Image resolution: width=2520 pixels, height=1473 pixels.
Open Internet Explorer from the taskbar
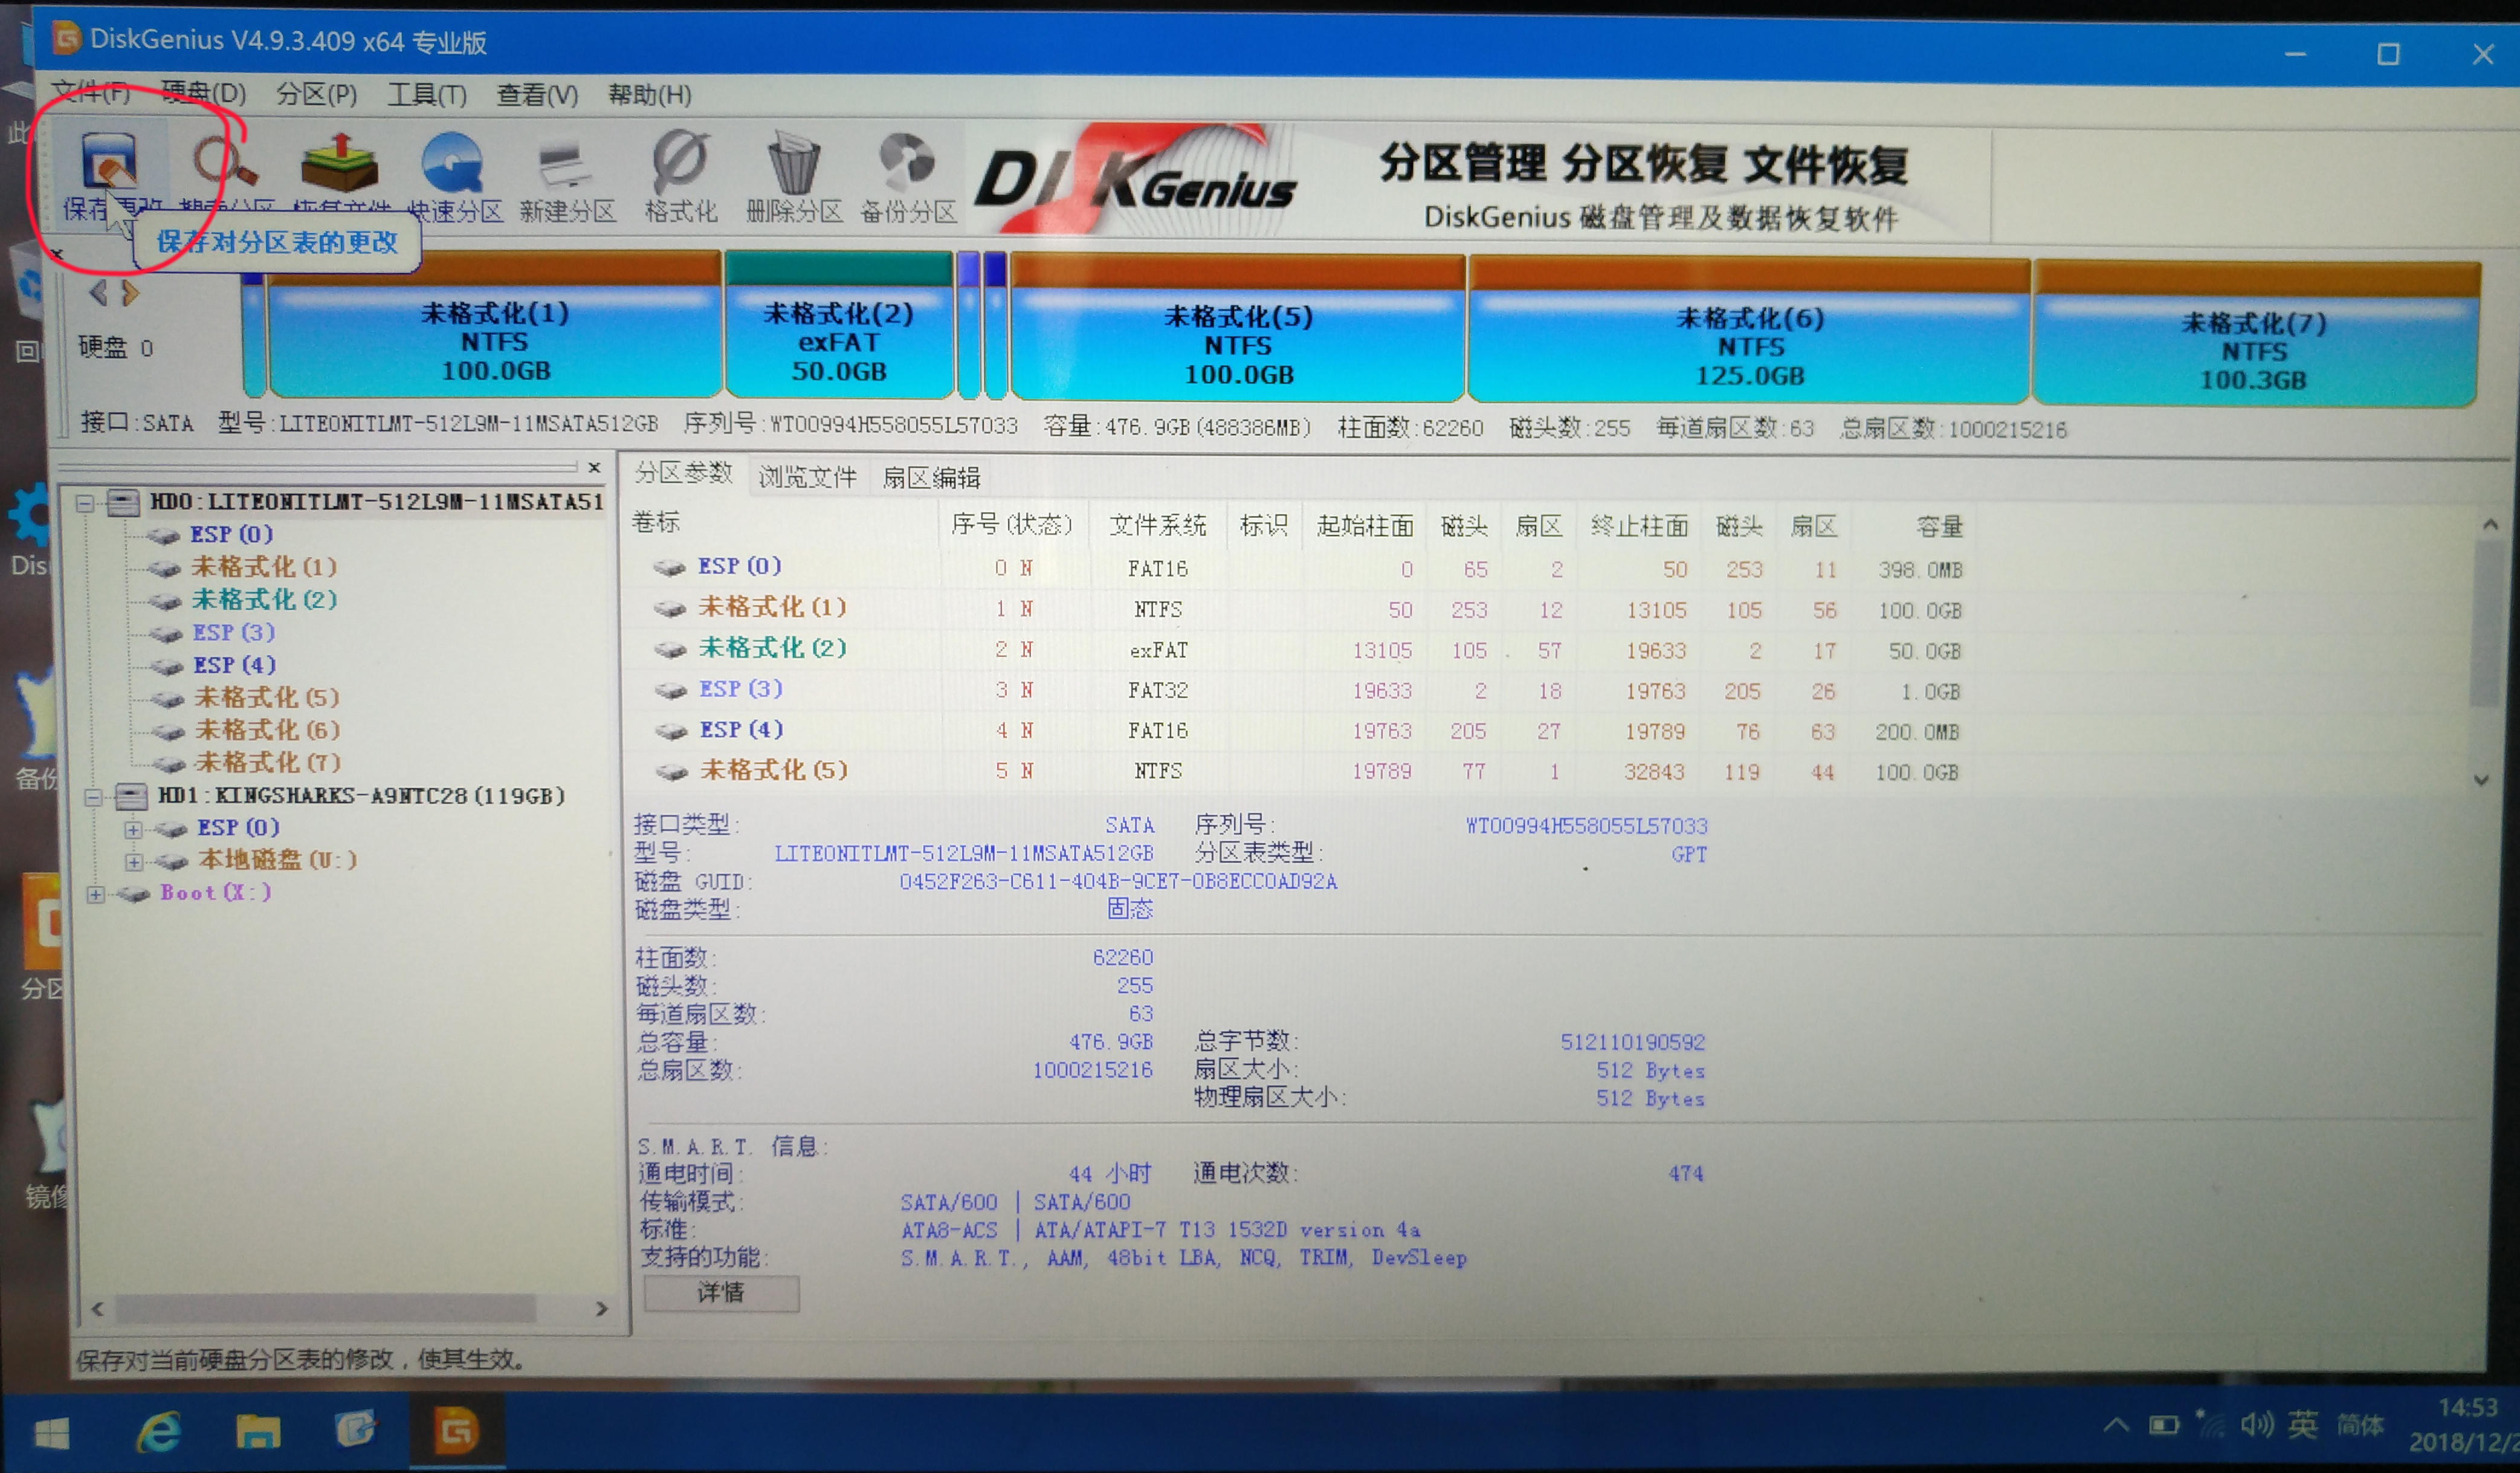pyautogui.click(x=160, y=1430)
